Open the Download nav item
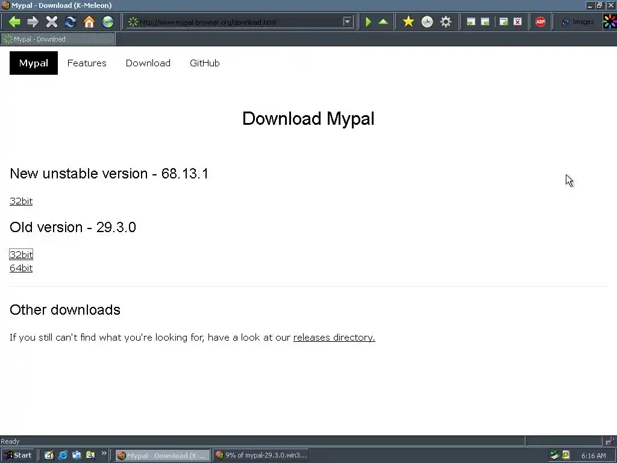This screenshot has width=617, height=463. [148, 63]
